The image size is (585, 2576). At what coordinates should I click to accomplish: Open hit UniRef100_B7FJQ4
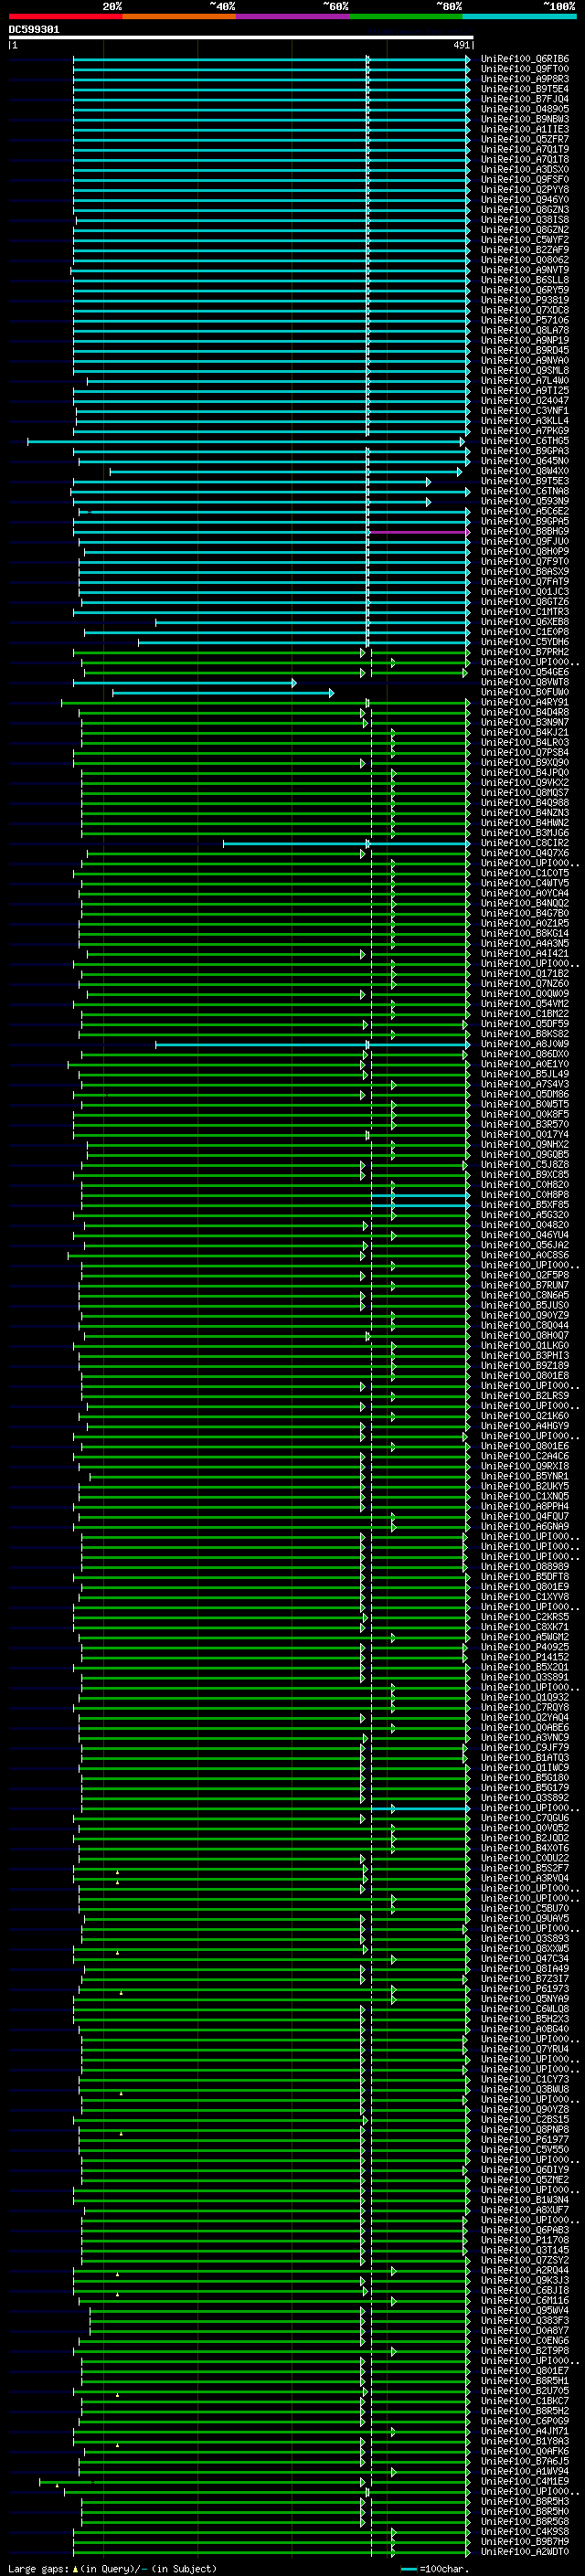click(525, 99)
